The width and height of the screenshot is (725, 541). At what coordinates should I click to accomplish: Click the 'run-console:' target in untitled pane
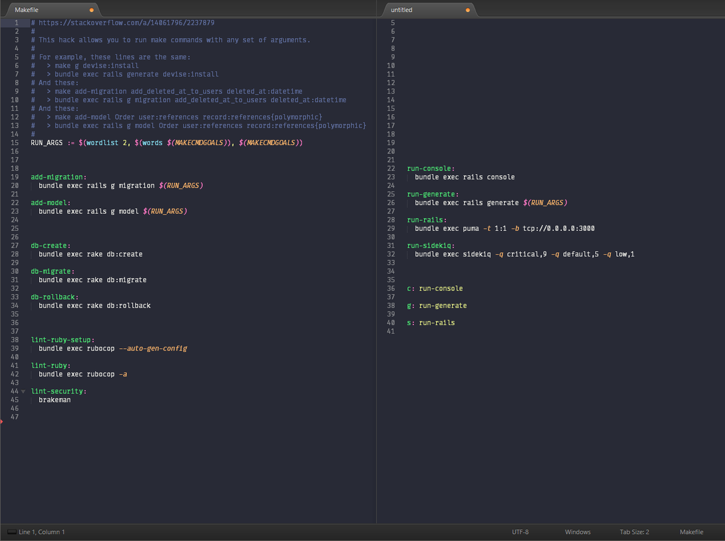431,169
